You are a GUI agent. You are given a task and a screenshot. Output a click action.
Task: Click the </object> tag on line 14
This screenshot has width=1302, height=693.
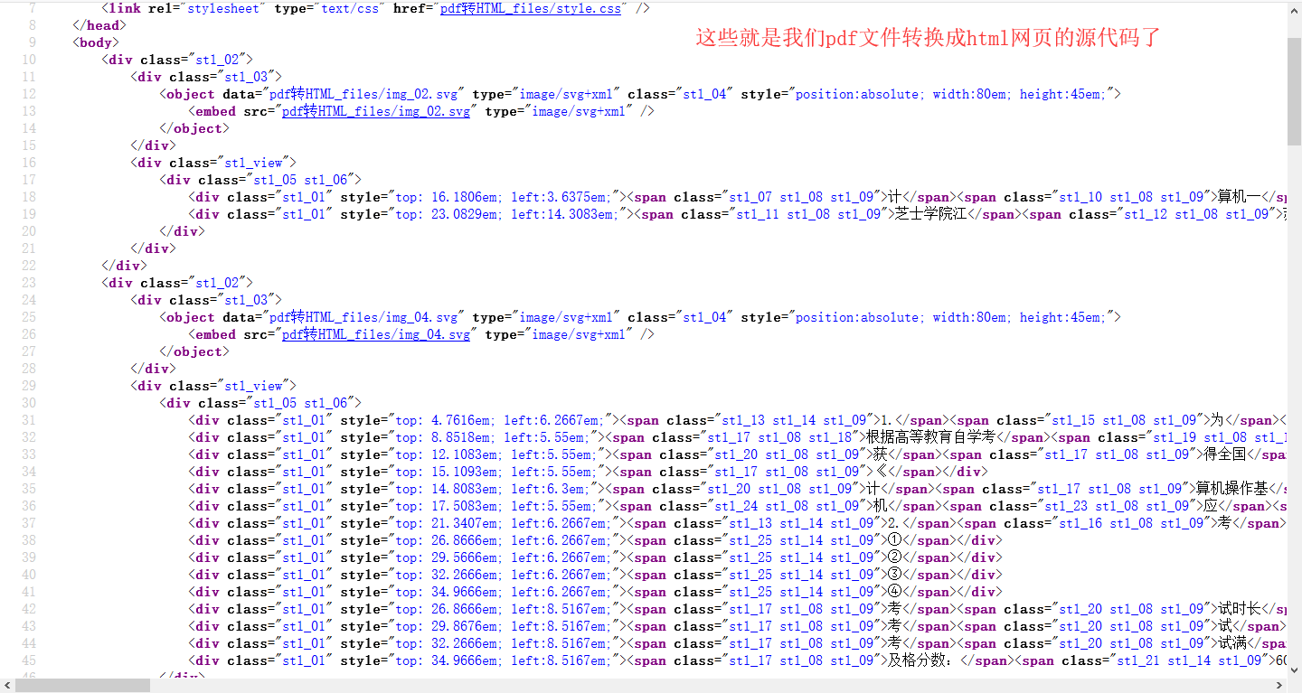pos(194,128)
